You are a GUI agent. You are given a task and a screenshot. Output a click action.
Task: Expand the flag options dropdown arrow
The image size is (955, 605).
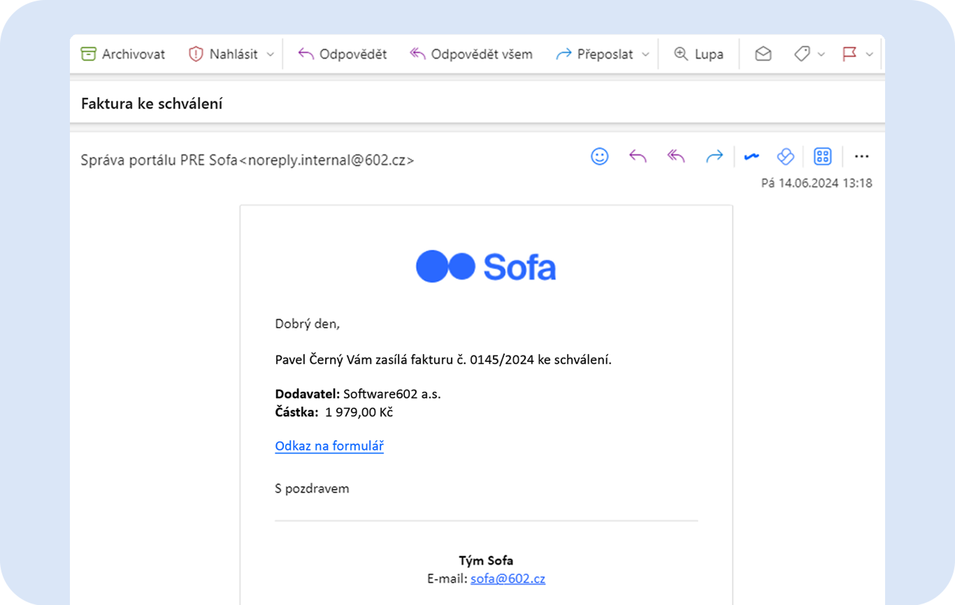coord(869,54)
